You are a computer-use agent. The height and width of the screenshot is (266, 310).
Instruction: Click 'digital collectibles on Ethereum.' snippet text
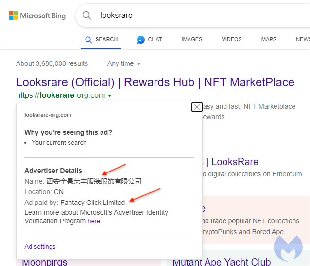tap(256, 174)
